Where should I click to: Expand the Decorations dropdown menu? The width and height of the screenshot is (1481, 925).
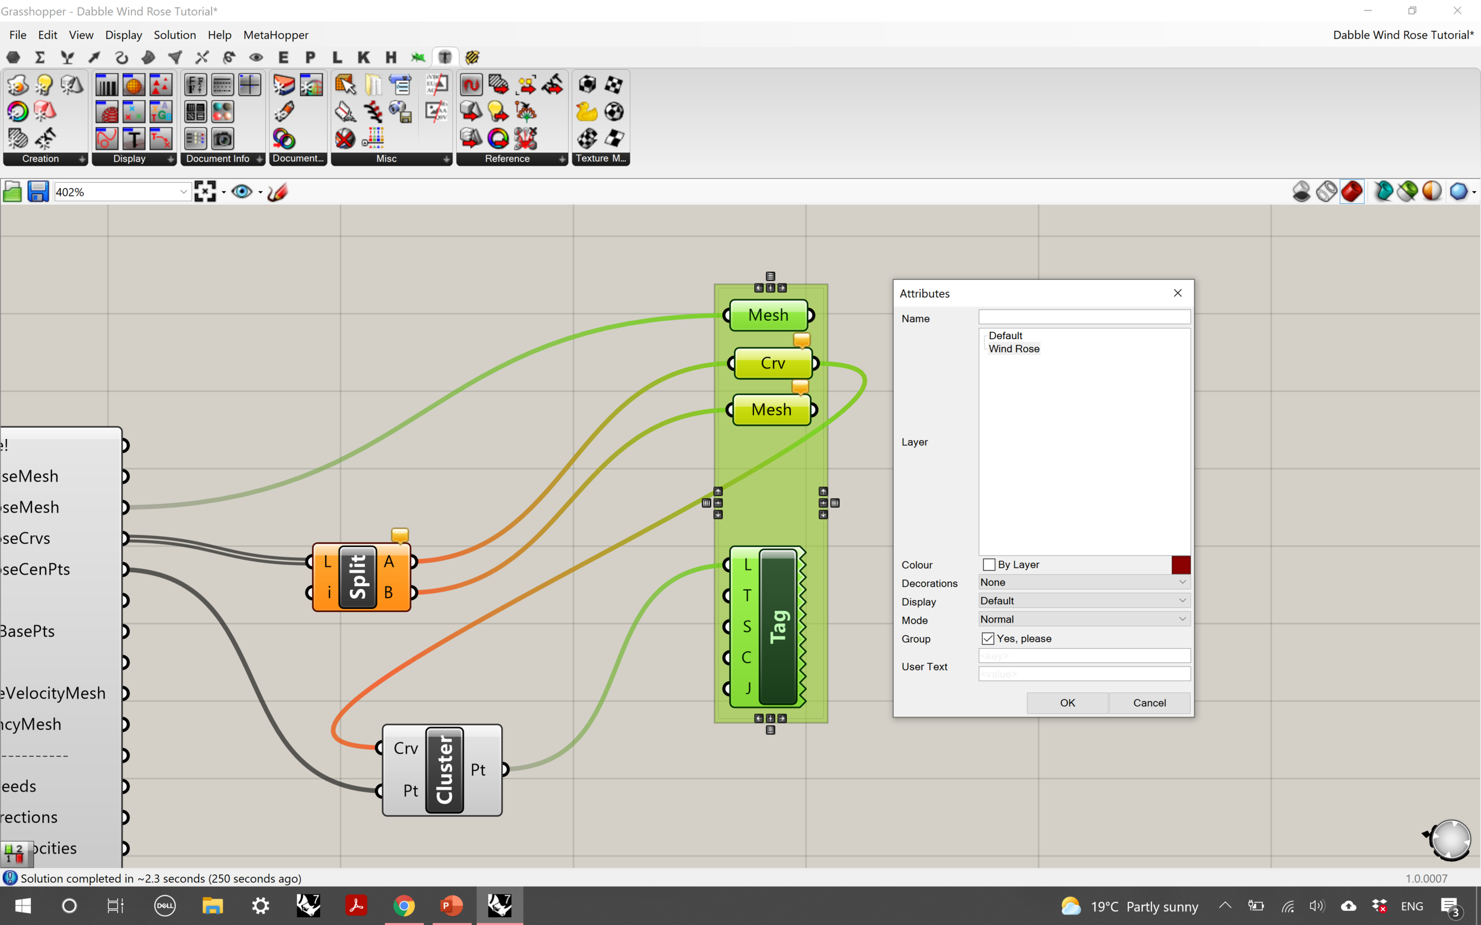click(x=1181, y=582)
